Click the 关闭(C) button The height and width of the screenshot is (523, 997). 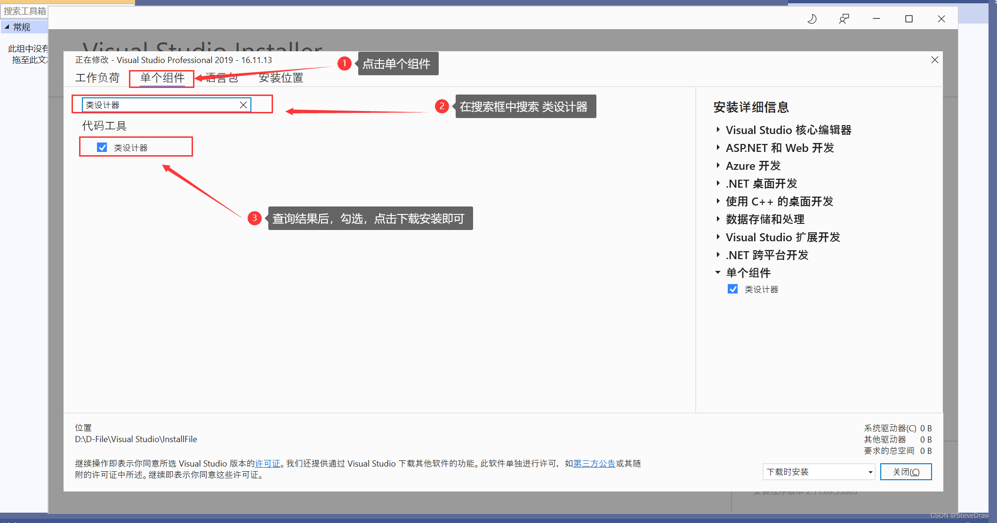[906, 472]
